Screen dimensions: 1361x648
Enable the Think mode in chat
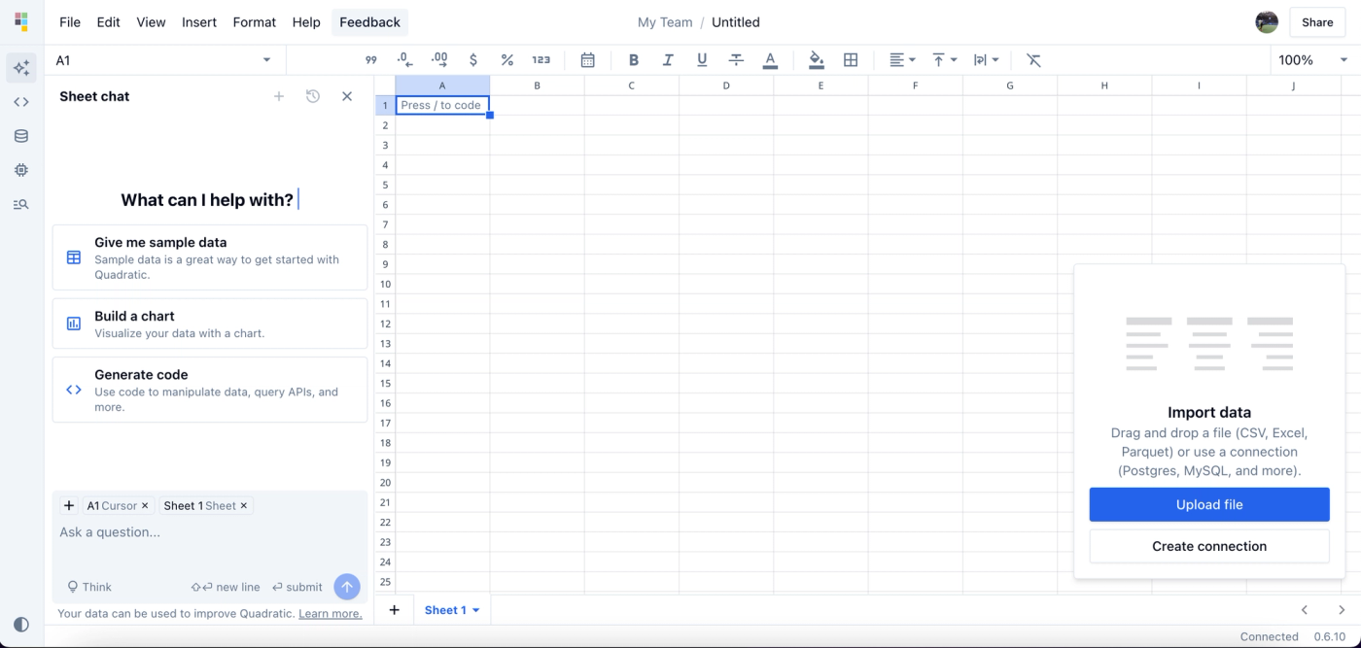(89, 587)
